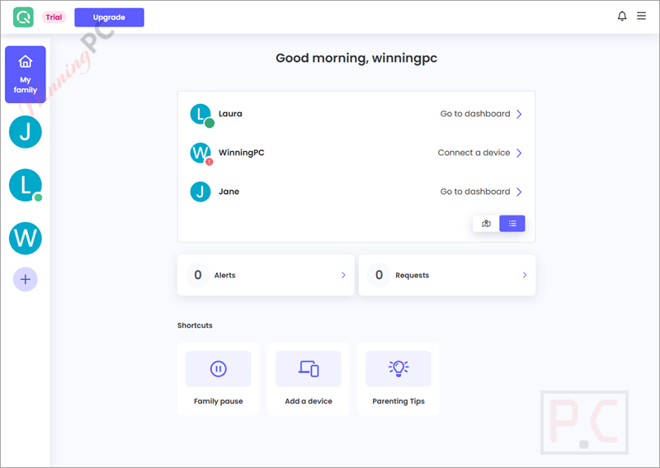Viewport: 660px width, 468px height.
Task: Open WinningPC profile avatar in sidebar
Action: (26, 238)
